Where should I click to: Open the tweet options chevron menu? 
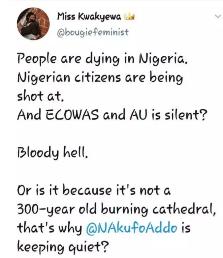click(217, 15)
